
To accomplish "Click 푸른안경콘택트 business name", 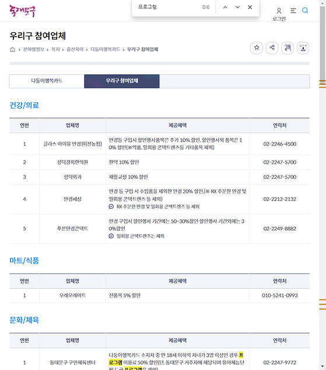I will [x=72, y=229].
